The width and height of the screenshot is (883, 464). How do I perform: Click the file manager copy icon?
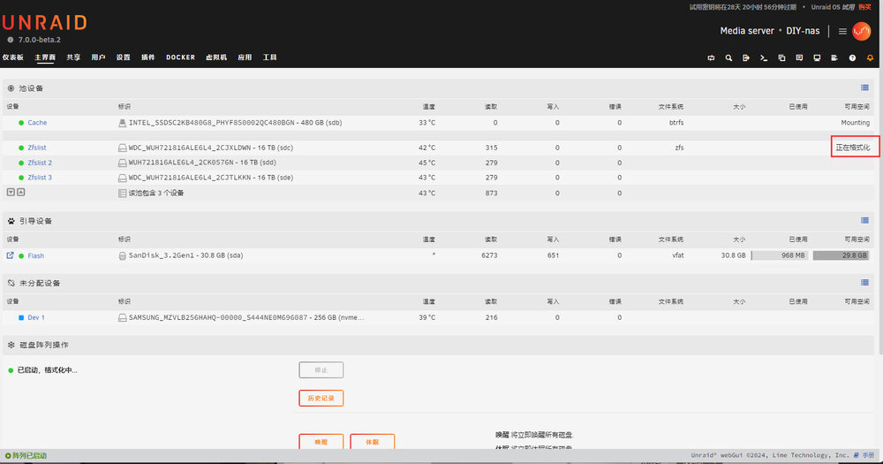[x=781, y=57]
